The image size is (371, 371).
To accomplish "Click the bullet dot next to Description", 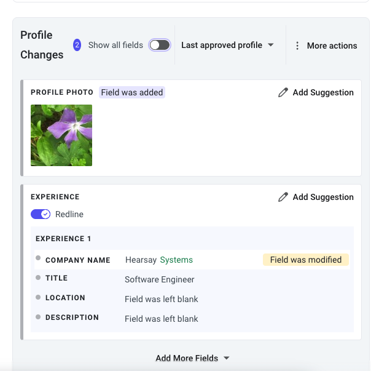I will [x=38, y=317].
